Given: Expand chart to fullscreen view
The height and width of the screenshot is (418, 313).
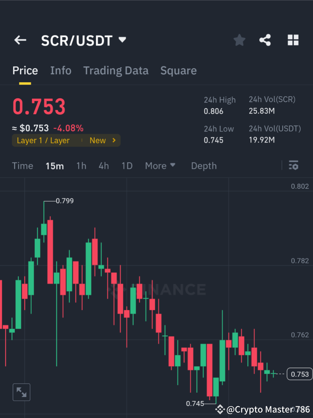Looking at the screenshot, I should coord(21,392).
